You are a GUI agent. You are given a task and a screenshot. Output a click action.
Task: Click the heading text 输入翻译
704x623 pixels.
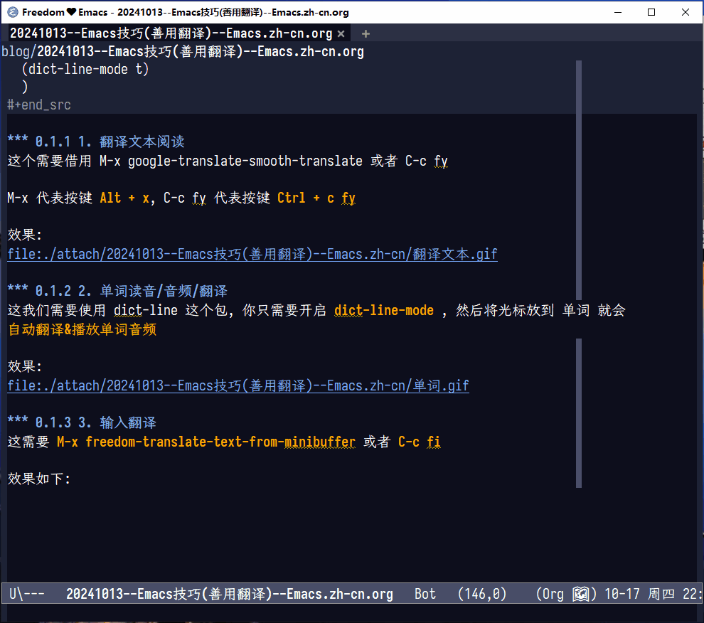pyautogui.click(x=128, y=422)
